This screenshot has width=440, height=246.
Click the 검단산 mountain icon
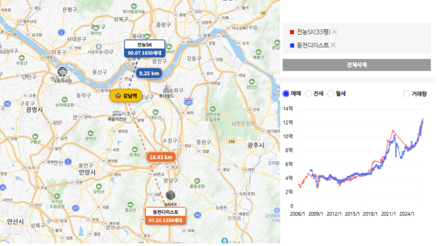pos(252,82)
